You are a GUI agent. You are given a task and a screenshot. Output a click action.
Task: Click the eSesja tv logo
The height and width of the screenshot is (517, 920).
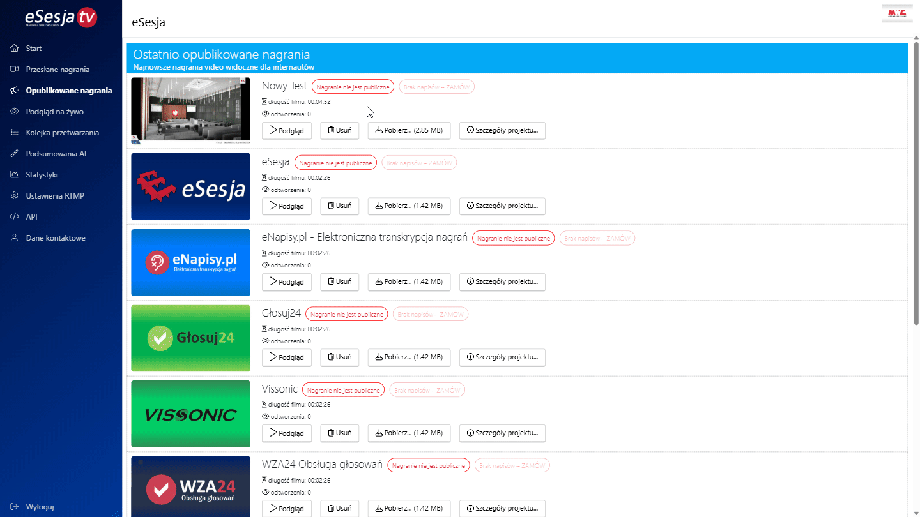point(61,18)
